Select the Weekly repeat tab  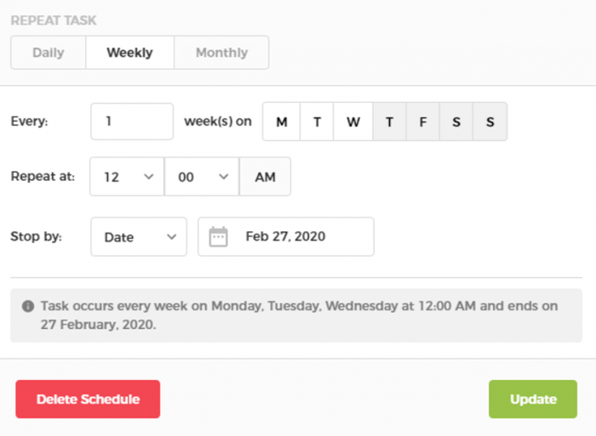(x=129, y=53)
